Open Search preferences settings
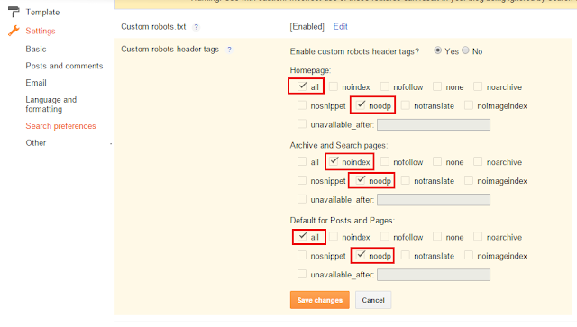Viewport: 577px width, 327px height. pos(60,126)
